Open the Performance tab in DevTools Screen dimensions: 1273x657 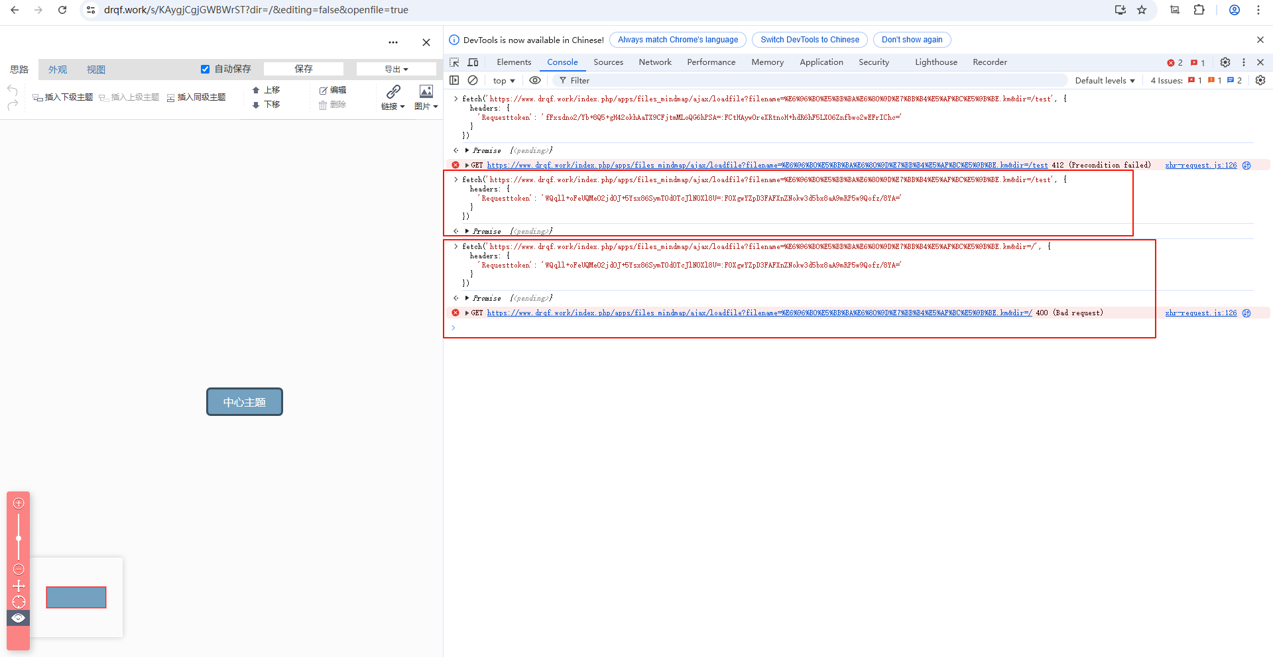(x=711, y=62)
